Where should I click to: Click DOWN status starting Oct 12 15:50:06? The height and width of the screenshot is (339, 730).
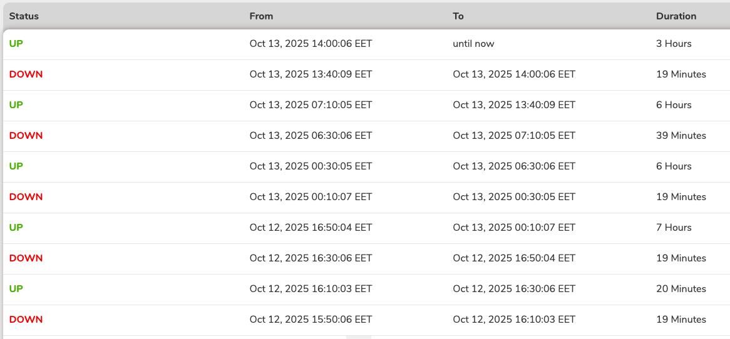click(26, 320)
